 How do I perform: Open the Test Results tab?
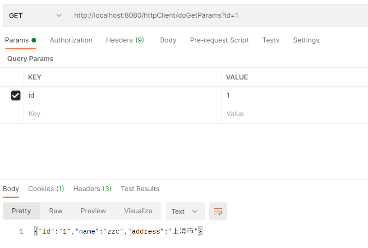(x=140, y=189)
